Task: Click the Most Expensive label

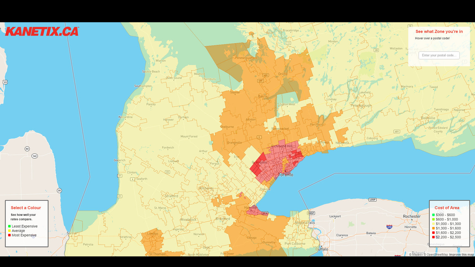Action: [x=24, y=235]
